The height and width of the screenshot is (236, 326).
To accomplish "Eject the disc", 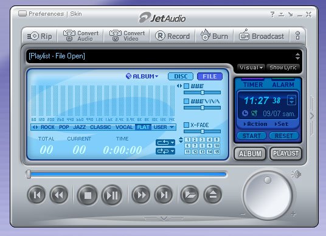I will (212, 195).
